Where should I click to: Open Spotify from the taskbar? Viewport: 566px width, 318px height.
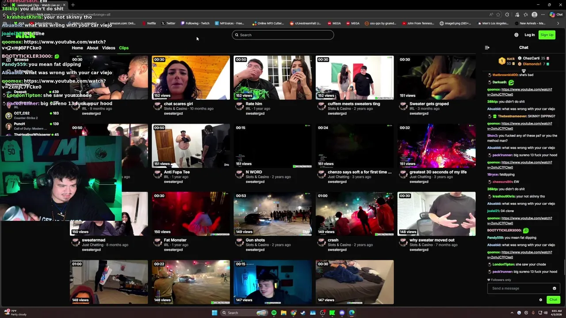(x=274, y=313)
